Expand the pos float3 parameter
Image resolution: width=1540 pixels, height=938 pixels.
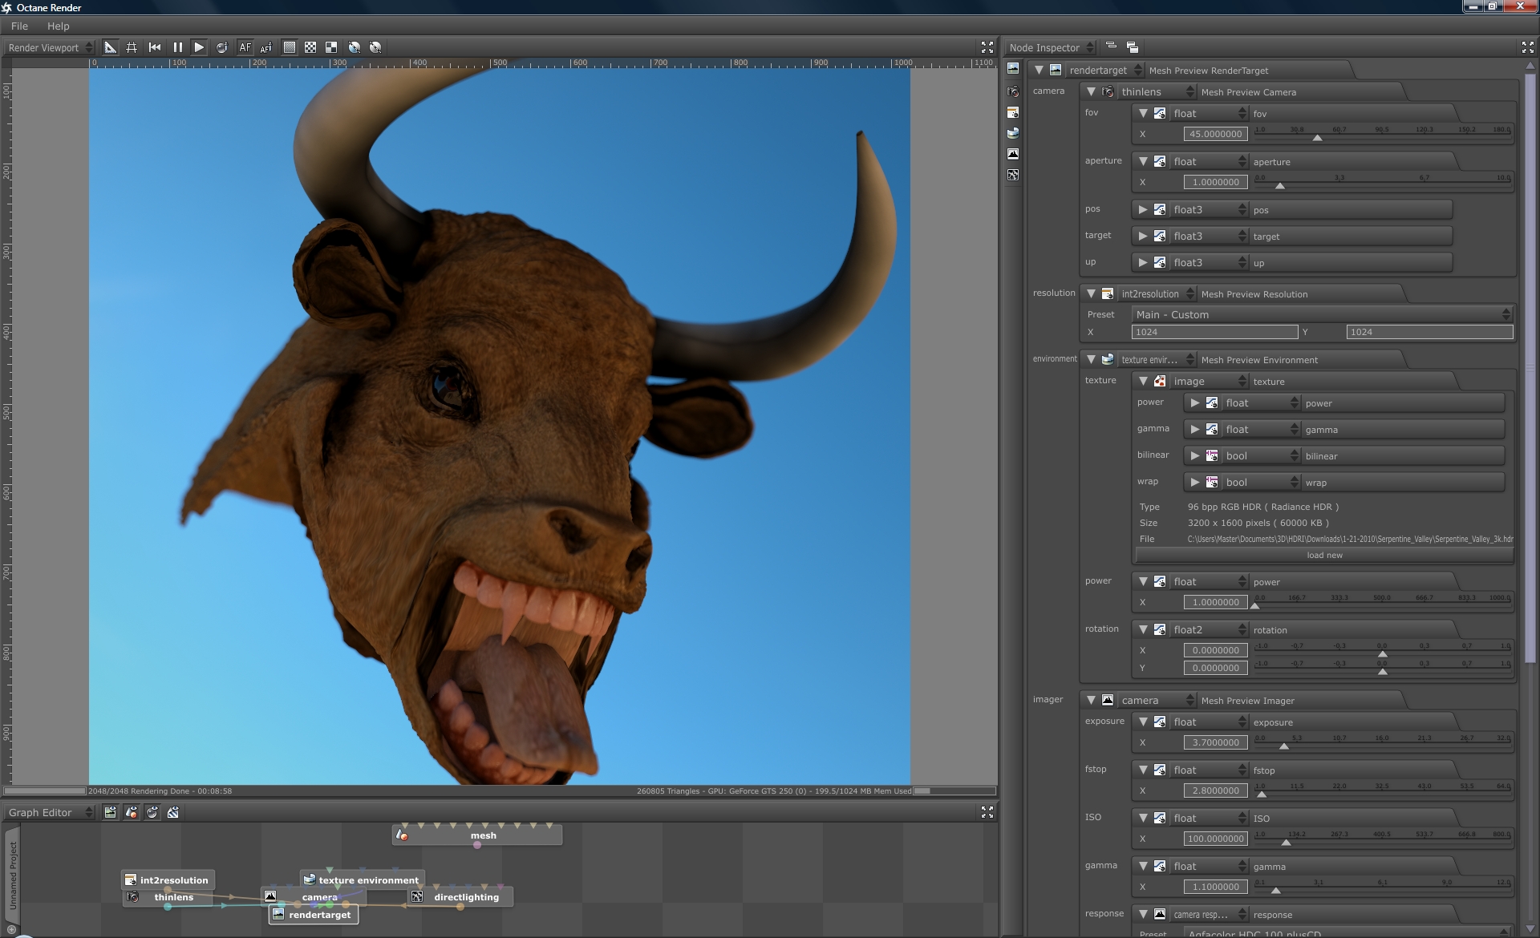click(x=1143, y=210)
